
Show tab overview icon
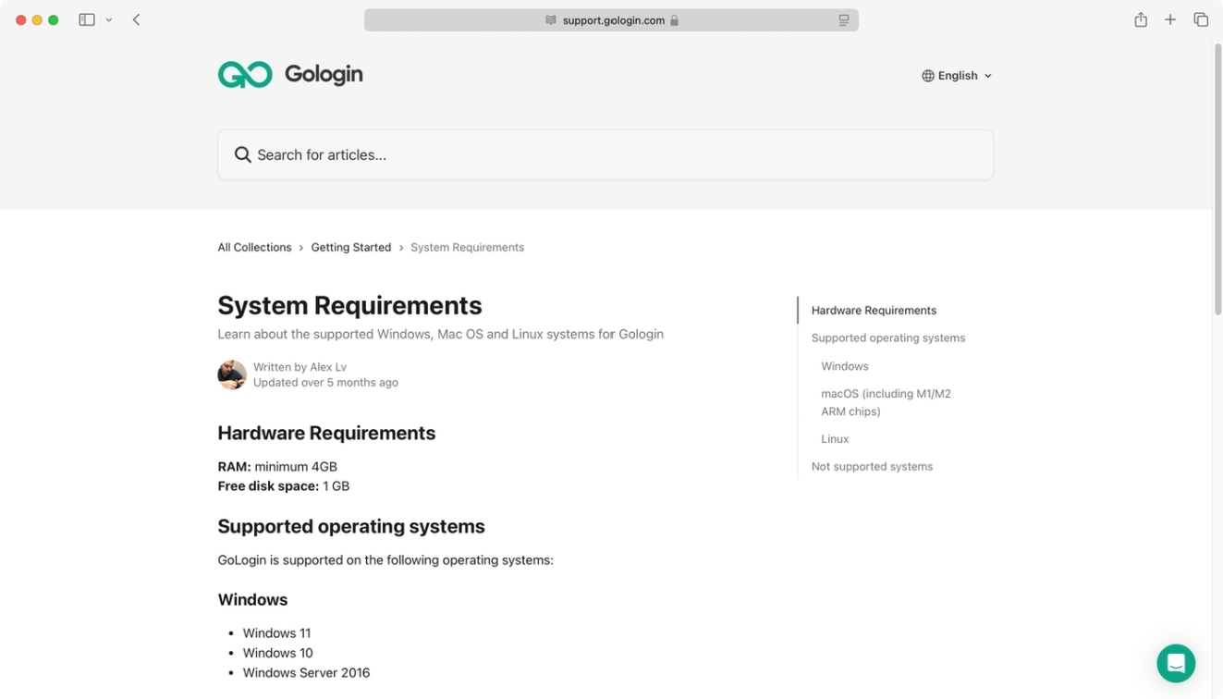click(x=1201, y=19)
